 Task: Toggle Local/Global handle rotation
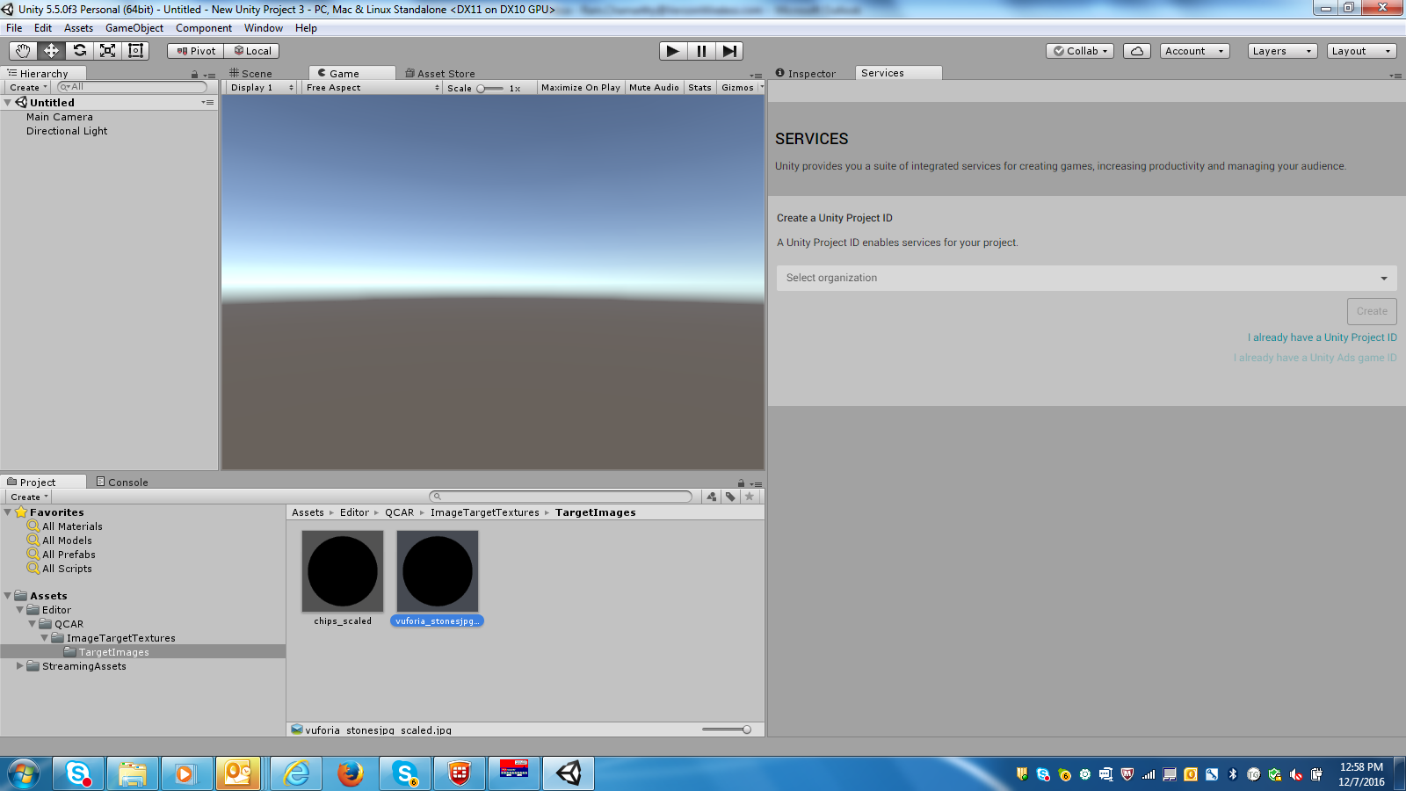[x=252, y=51]
